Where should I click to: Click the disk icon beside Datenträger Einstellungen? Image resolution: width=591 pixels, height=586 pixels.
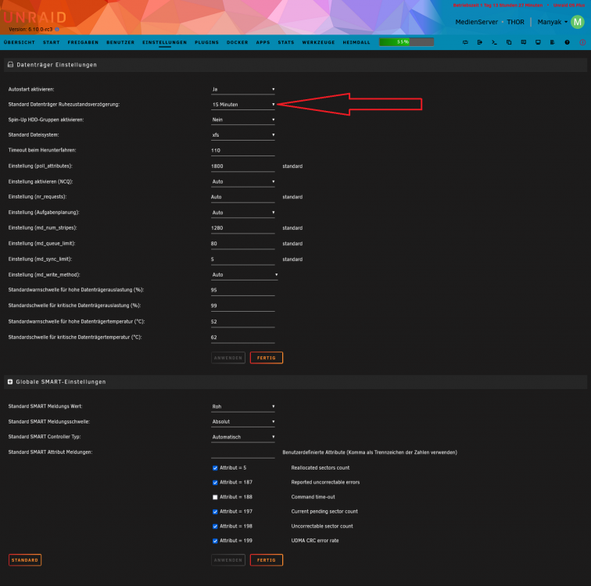11,65
